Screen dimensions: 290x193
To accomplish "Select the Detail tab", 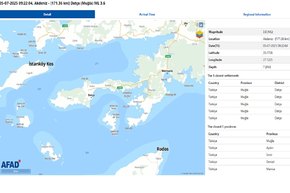I will coord(47,15).
